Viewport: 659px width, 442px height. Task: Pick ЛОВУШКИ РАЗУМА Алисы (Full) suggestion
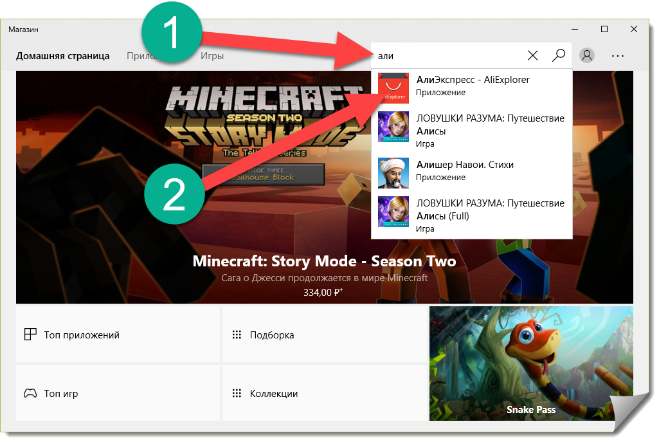click(490, 210)
